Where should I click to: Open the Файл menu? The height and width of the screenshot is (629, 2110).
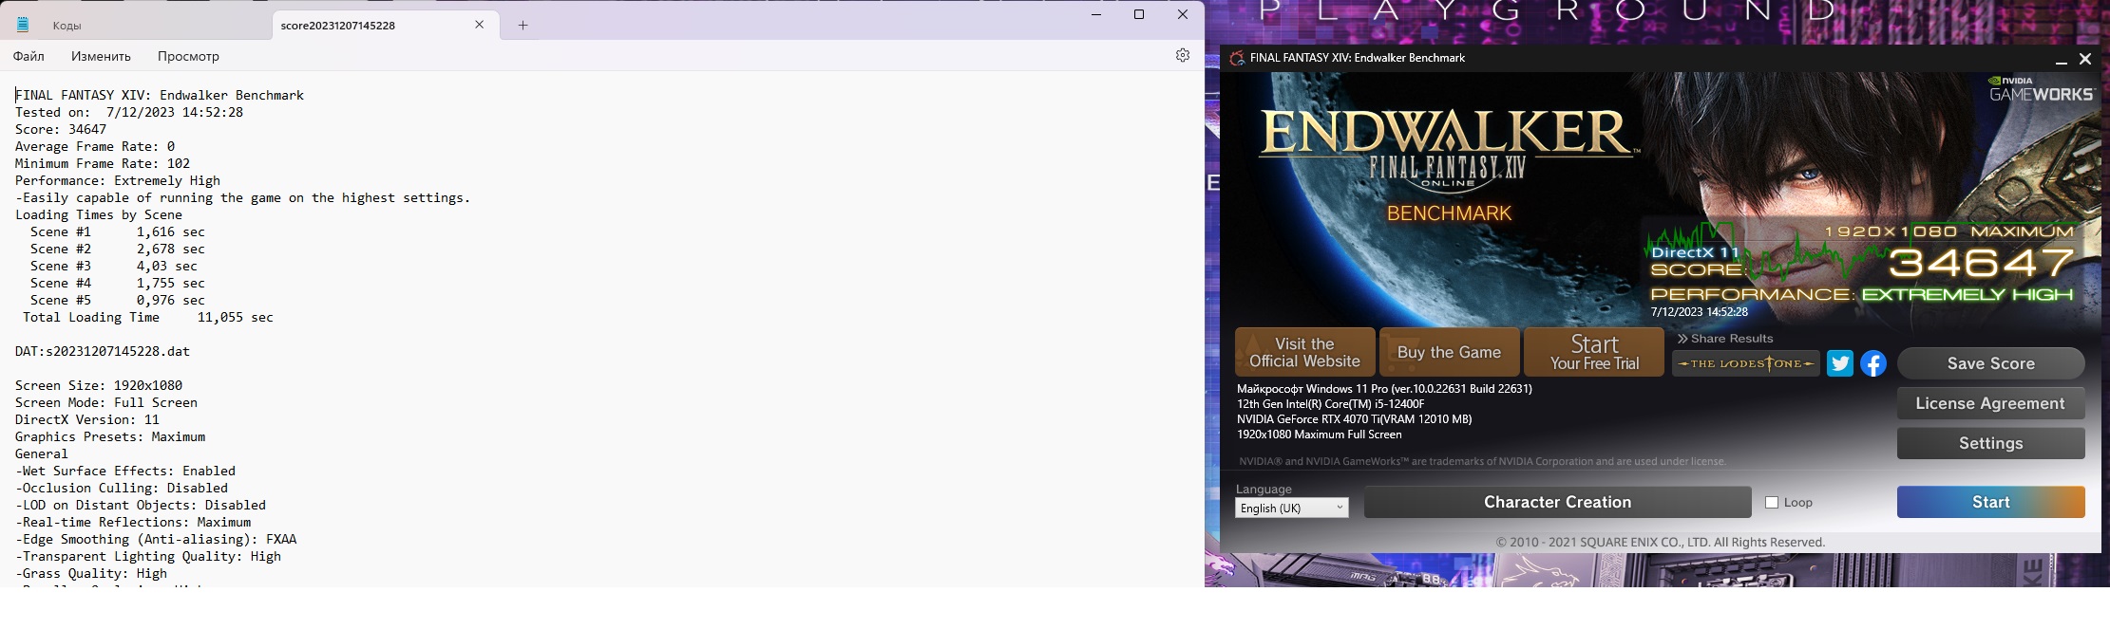tap(29, 56)
